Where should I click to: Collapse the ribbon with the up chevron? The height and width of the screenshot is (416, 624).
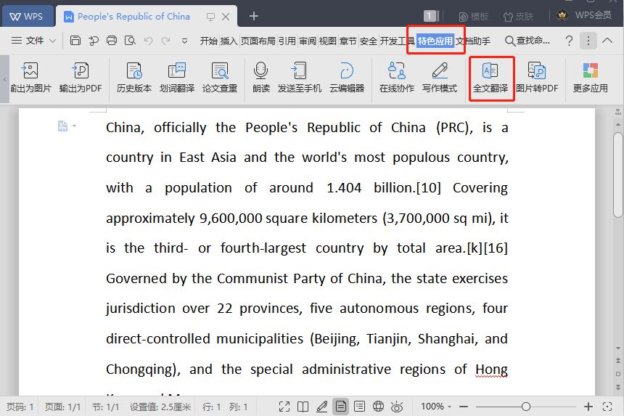(x=607, y=40)
